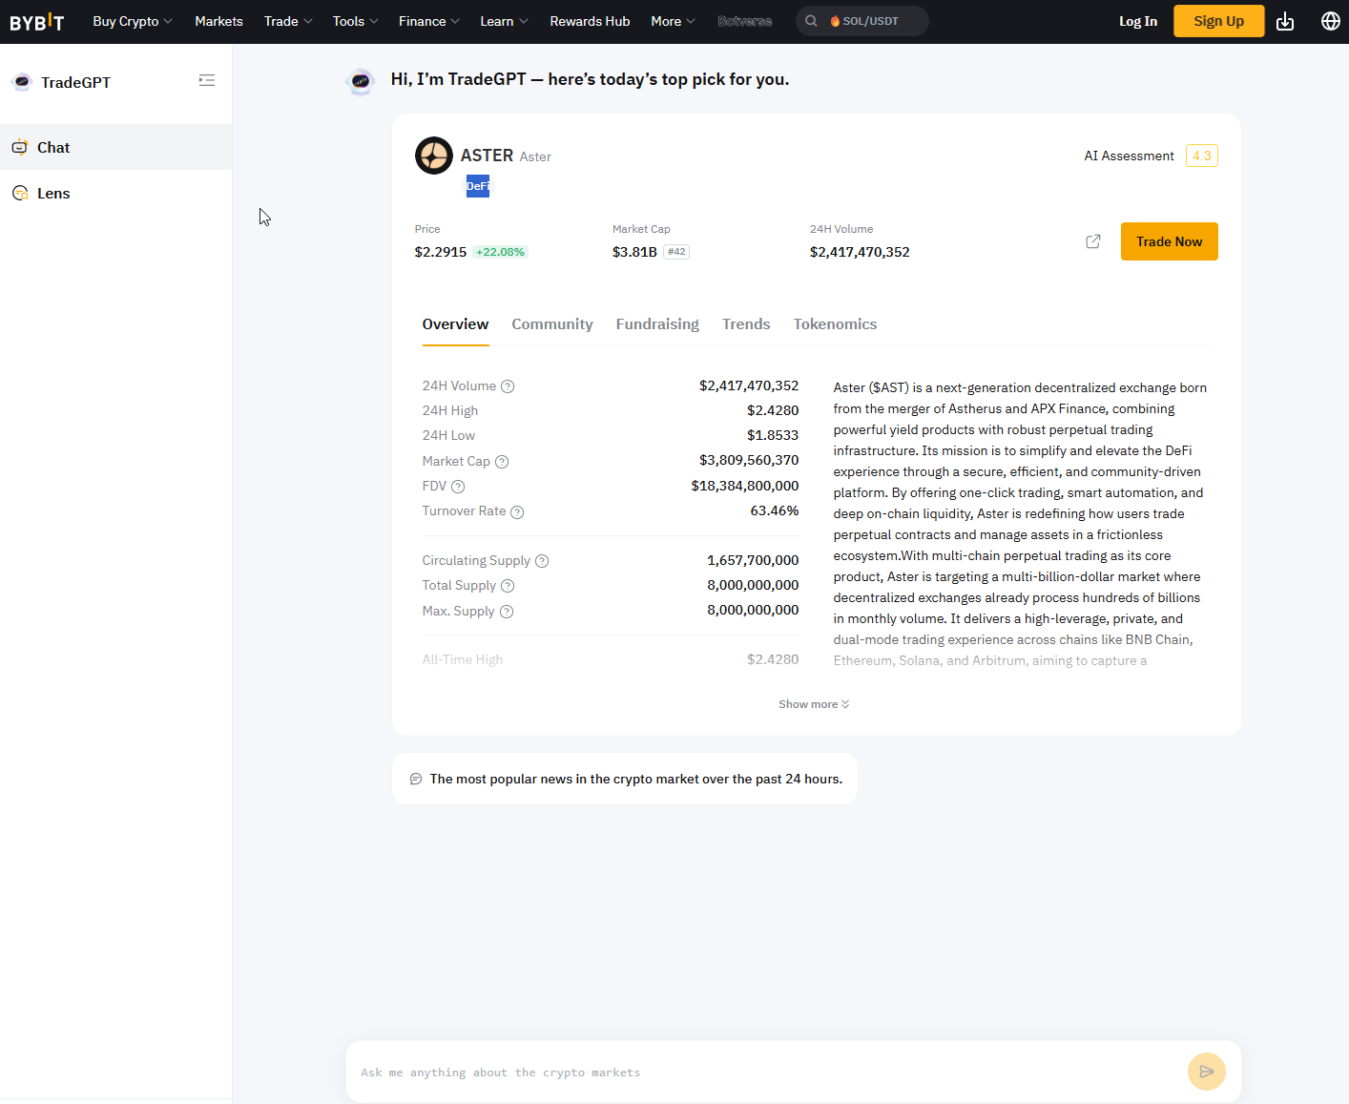Image resolution: width=1349 pixels, height=1104 pixels.
Task: Collapse the TradeGPT sidebar panel icon
Action: tap(207, 81)
